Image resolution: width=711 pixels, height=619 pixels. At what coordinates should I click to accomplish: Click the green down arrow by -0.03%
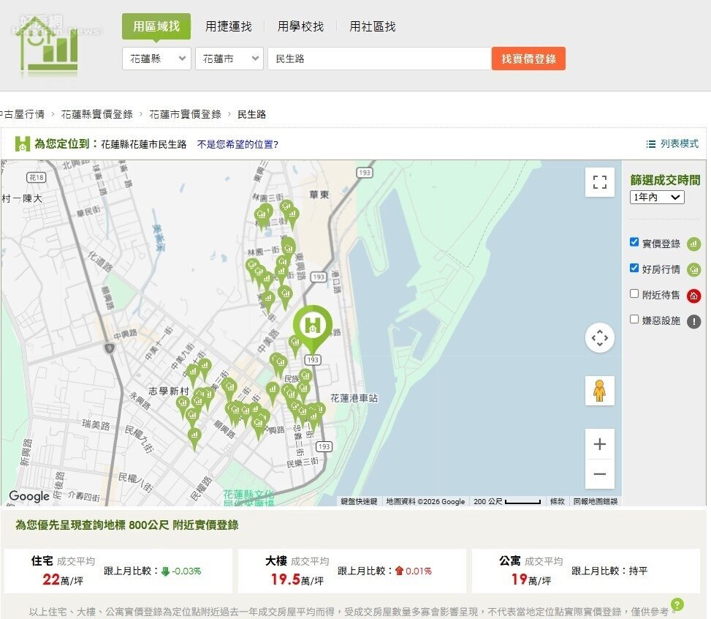[x=165, y=571]
